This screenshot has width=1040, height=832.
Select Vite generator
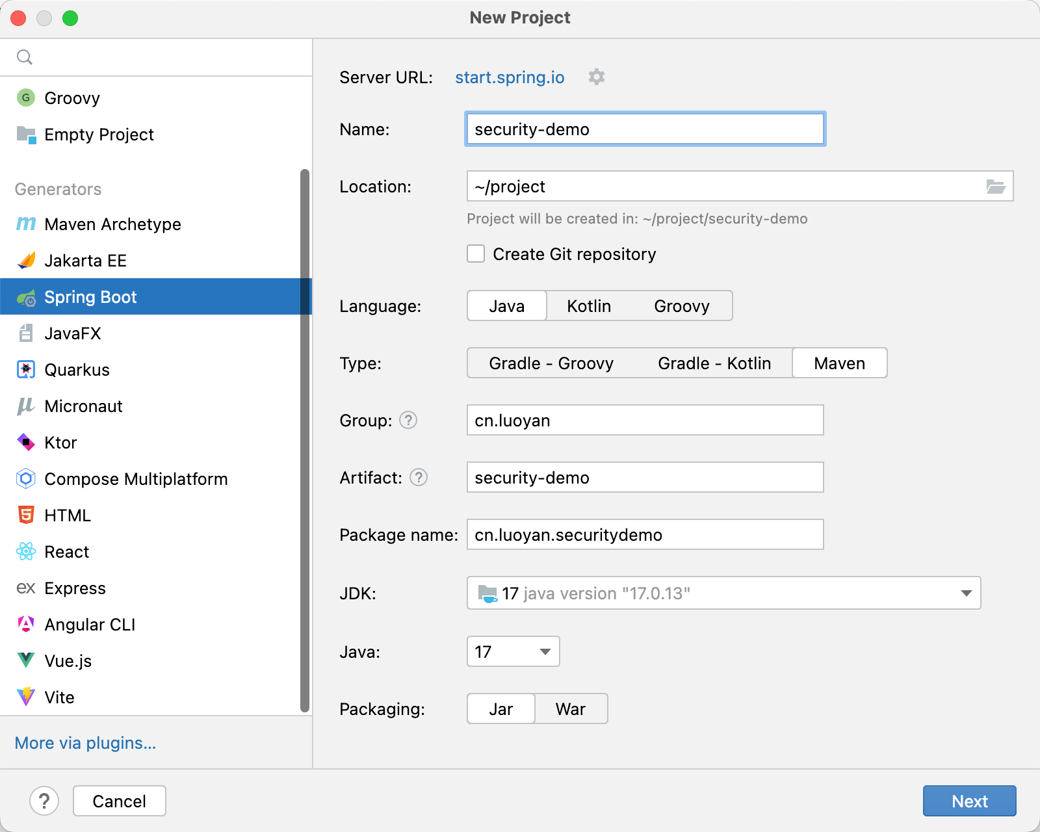pos(156,697)
